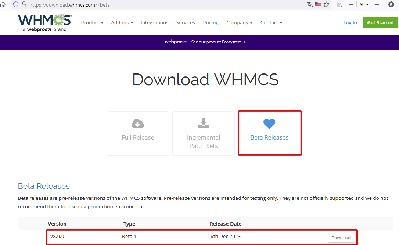Screen dimensions: 399x245
Task: Reset the 90% zoom level
Action: pyautogui.click(x=364, y=4)
